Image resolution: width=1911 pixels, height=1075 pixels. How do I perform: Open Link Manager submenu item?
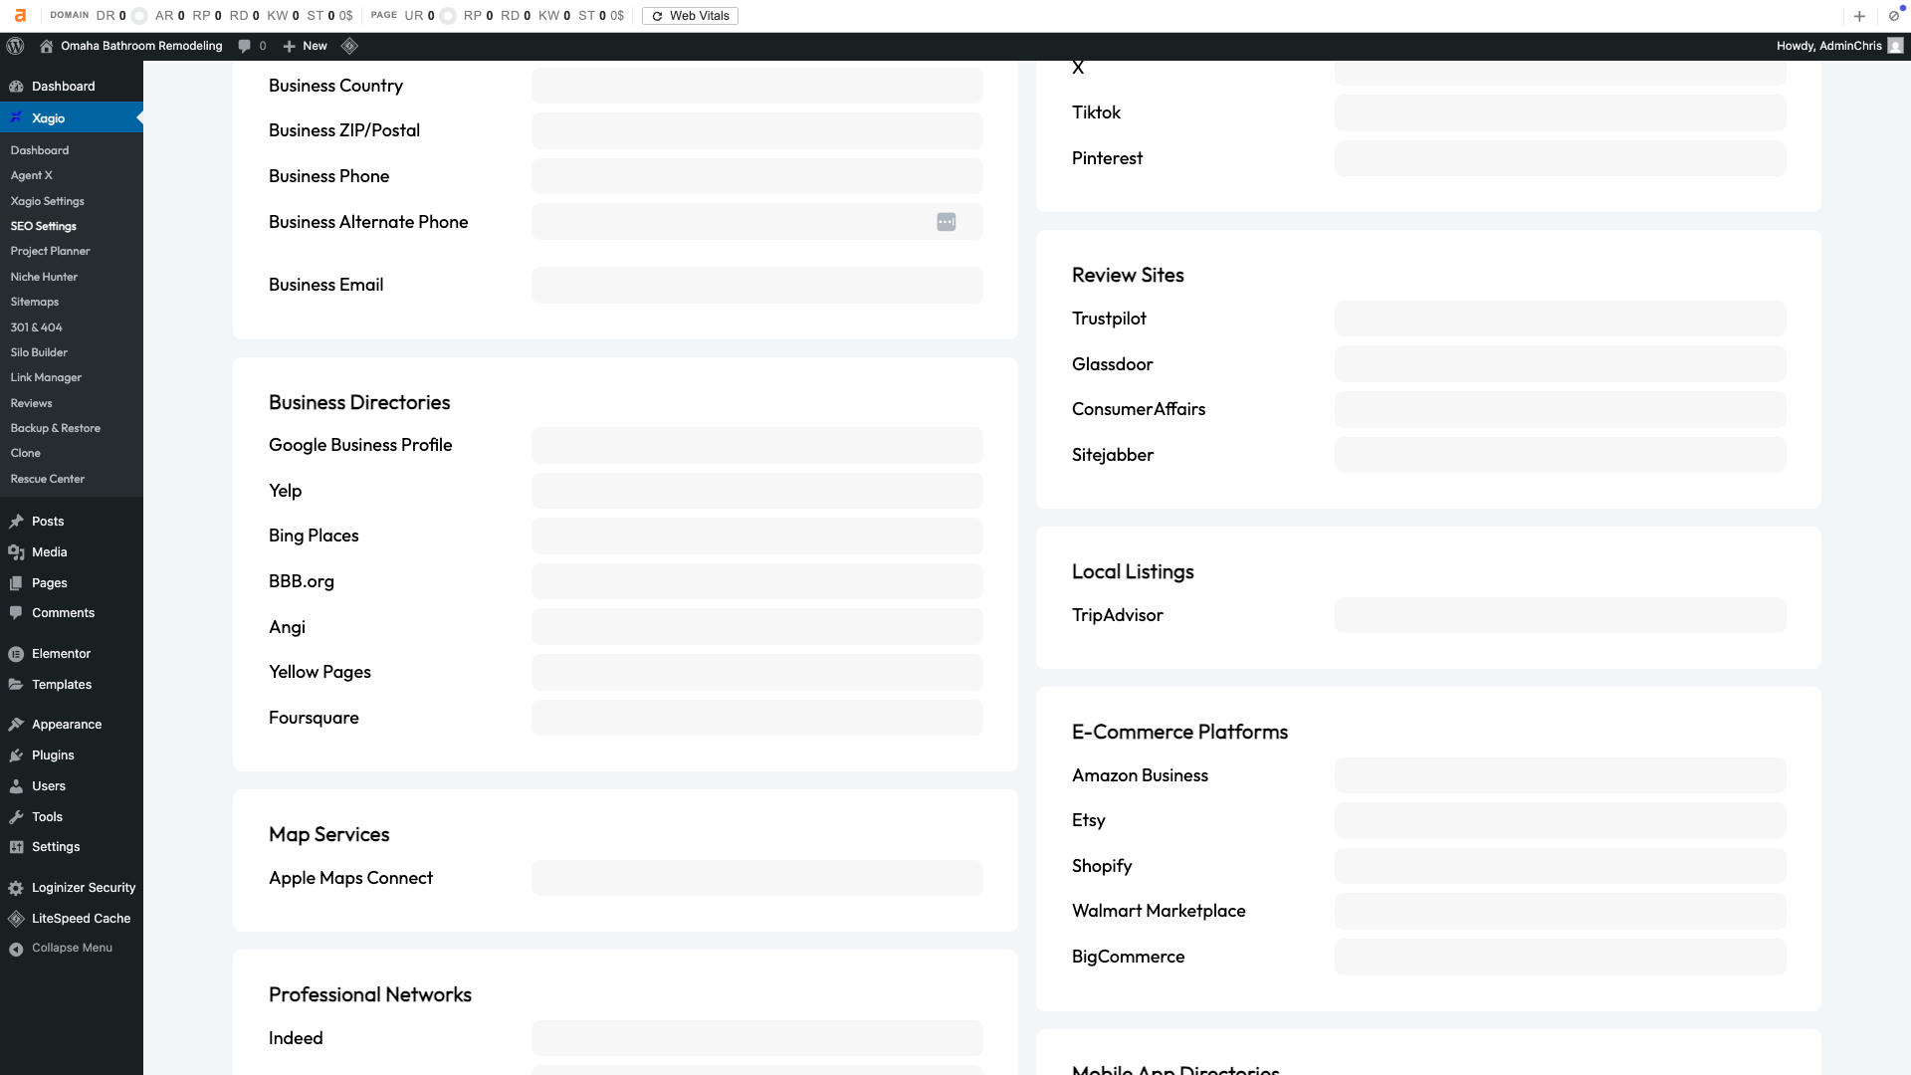(x=46, y=377)
